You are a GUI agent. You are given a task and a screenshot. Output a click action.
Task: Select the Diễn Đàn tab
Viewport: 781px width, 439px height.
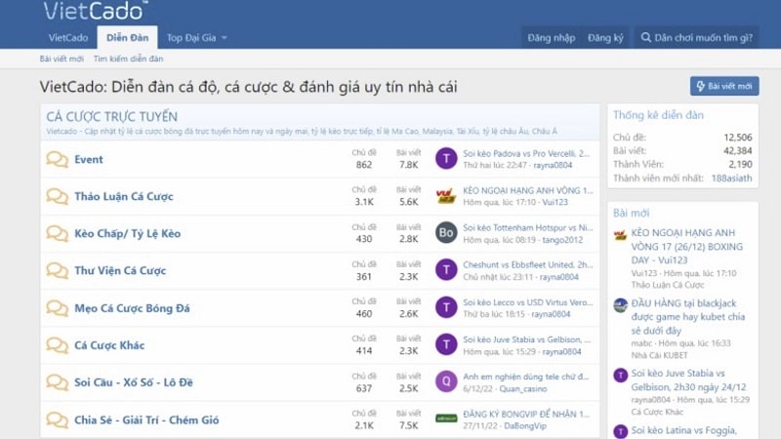(x=128, y=38)
